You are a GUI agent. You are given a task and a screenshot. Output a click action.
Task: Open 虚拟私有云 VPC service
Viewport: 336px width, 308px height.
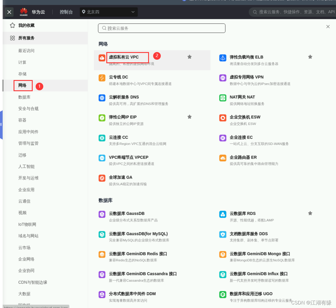[x=128, y=57]
